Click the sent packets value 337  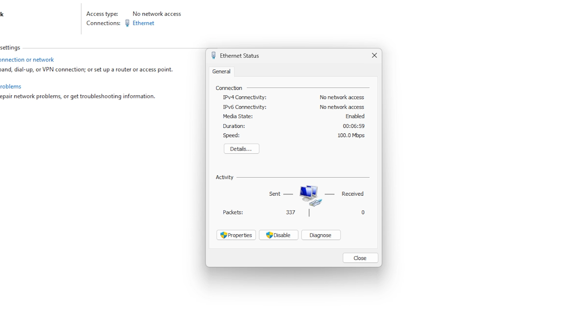290,212
